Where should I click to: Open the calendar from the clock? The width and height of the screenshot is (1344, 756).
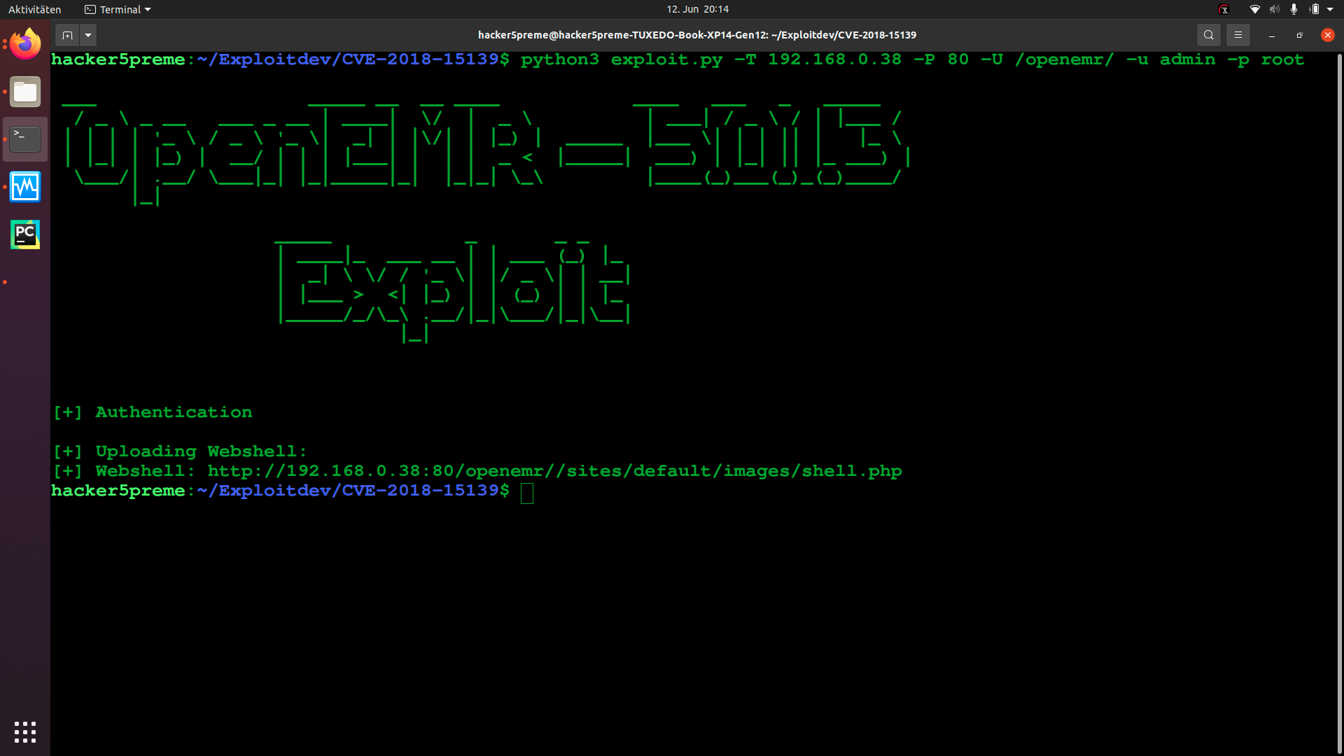(697, 9)
